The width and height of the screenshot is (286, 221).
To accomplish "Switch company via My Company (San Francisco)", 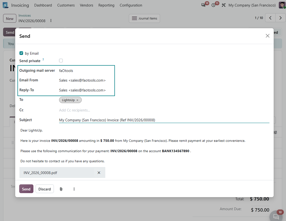I will coord(252,5).
